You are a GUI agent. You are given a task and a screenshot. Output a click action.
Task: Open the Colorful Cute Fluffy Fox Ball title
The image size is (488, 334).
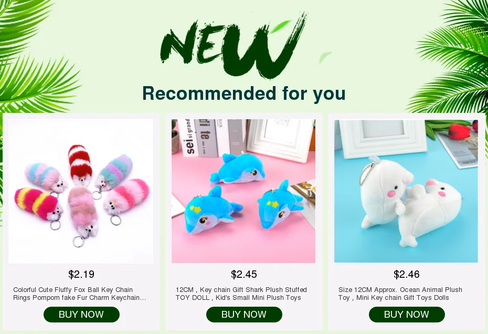coord(80,294)
